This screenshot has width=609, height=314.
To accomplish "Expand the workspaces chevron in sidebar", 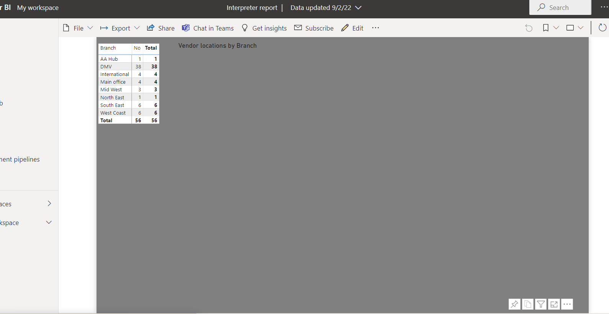I will pyautogui.click(x=49, y=204).
